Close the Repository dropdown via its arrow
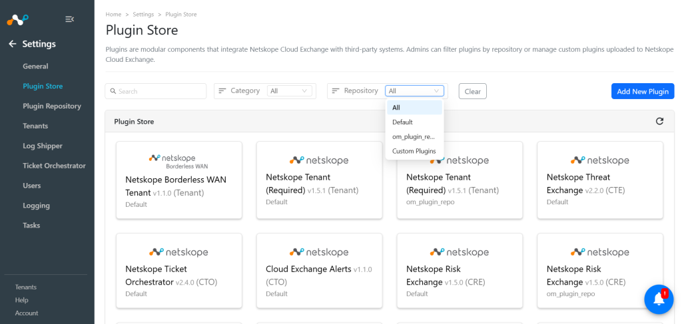 click(436, 90)
